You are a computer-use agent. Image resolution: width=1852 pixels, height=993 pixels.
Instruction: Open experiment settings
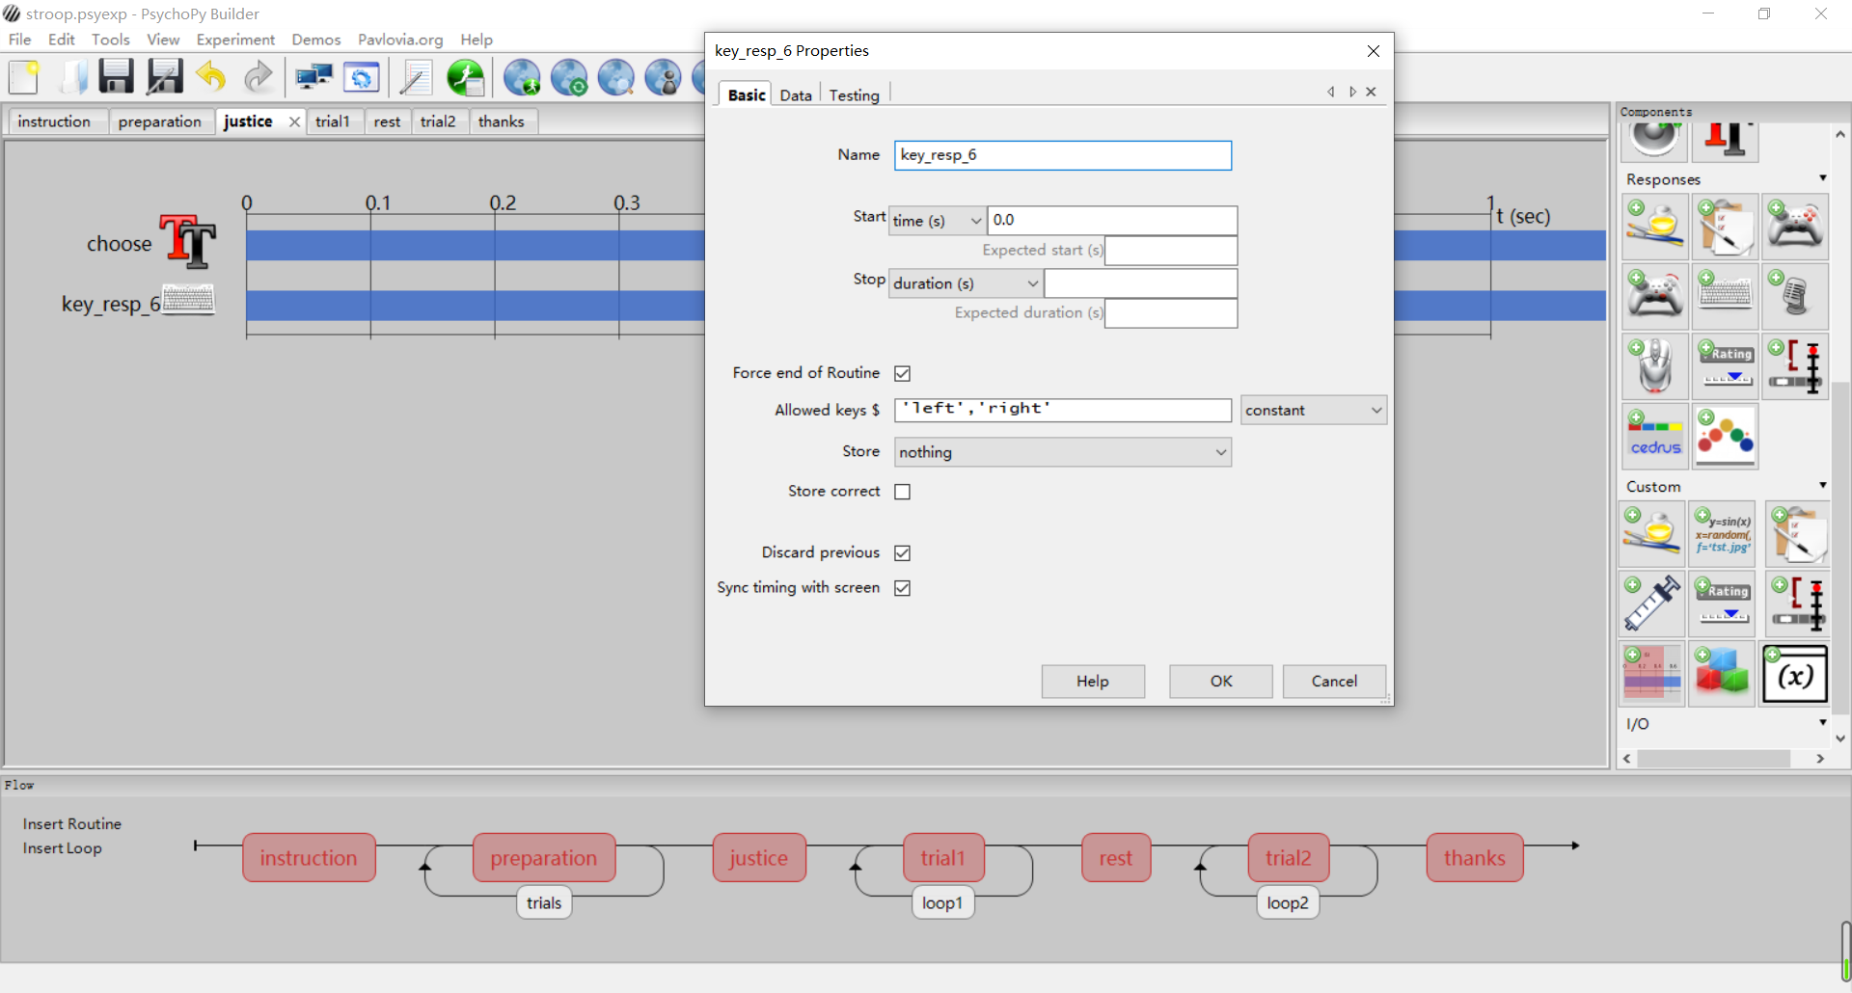[362, 77]
